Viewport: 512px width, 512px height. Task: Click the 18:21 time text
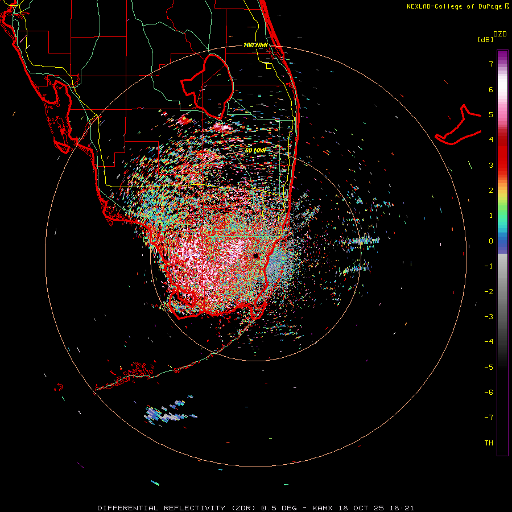(403, 508)
